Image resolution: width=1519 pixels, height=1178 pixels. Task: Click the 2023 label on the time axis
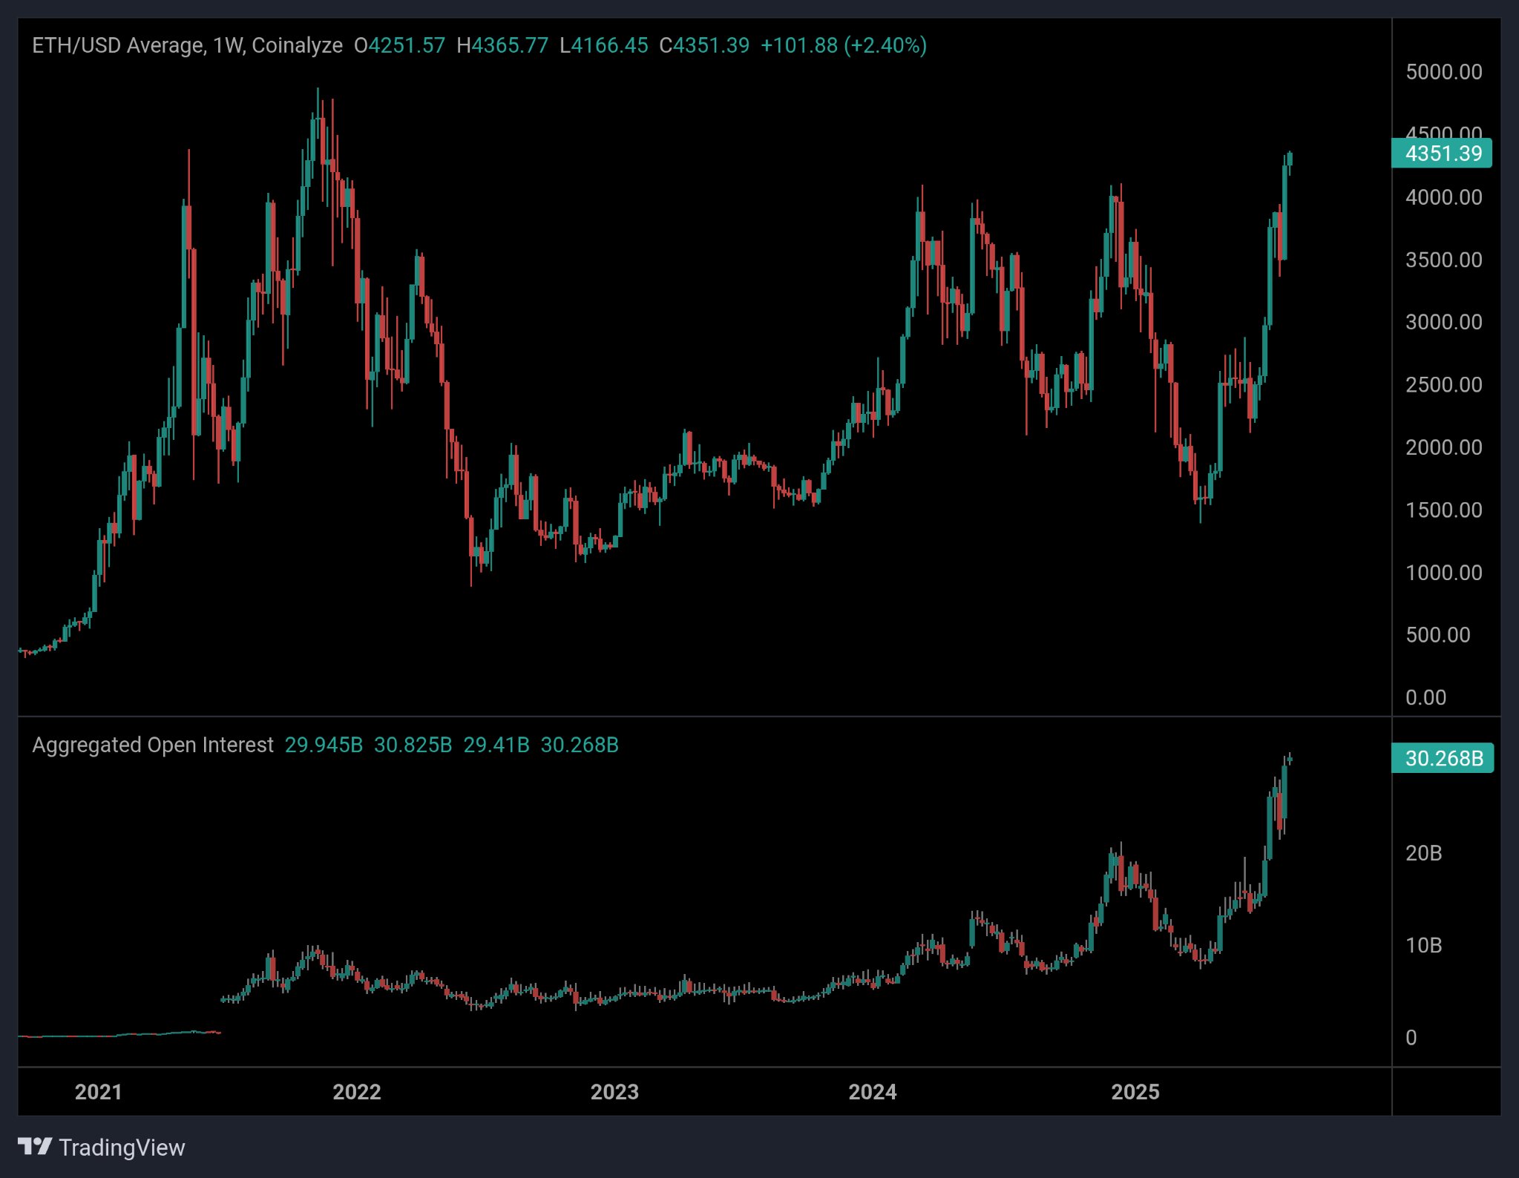click(616, 1091)
